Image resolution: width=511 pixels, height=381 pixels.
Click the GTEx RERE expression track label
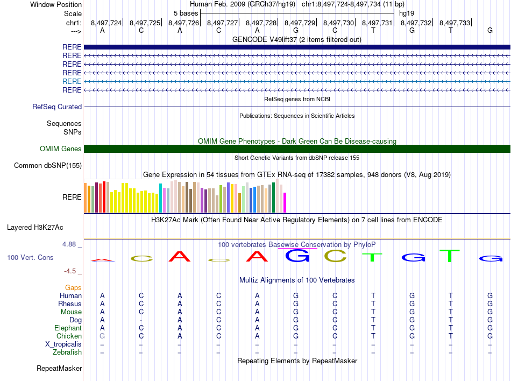pos(72,197)
